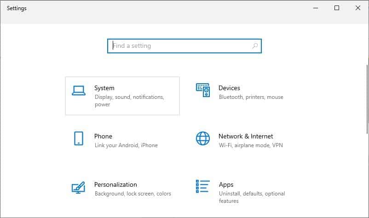Viewport: 369px width, 218px height.
Task: Open the Devices settings heading
Action: click(229, 88)
